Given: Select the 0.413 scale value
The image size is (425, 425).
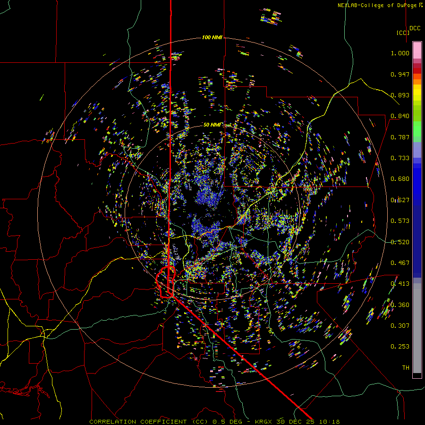Looking at the screenshot, I should [400, 284].
